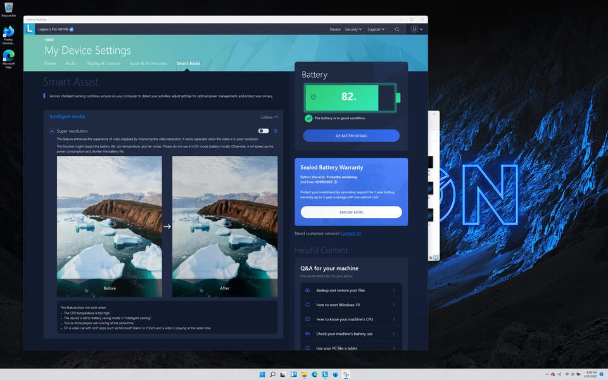Screen dimensions: 608x380
Task: Open Firefox from the taskbar
Action: tap(336, 374)
